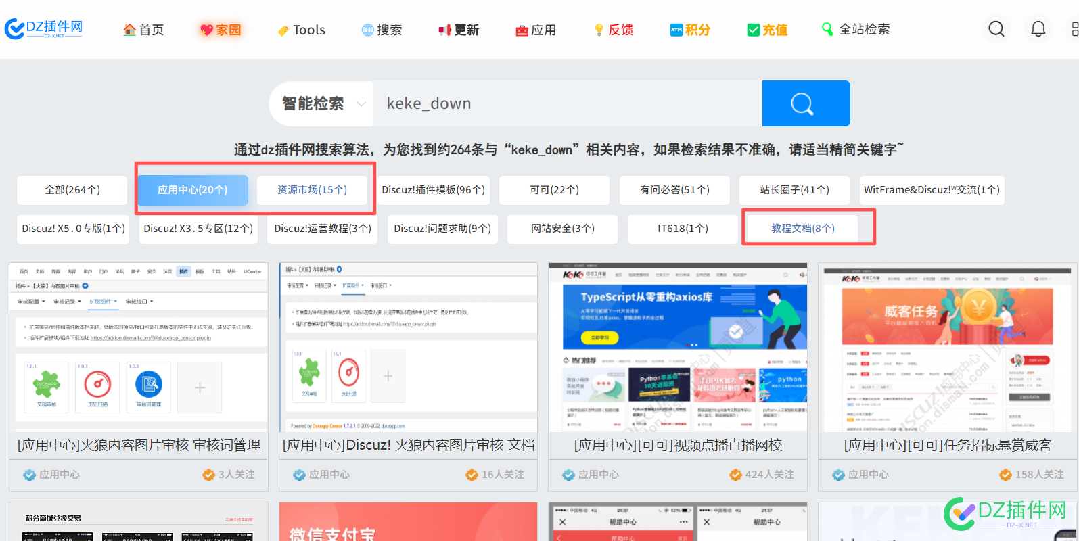The image size is (1079, 541).
Task: Click 应用中心 tag under 审核词管理 card
Action: (x=51, y=475)
